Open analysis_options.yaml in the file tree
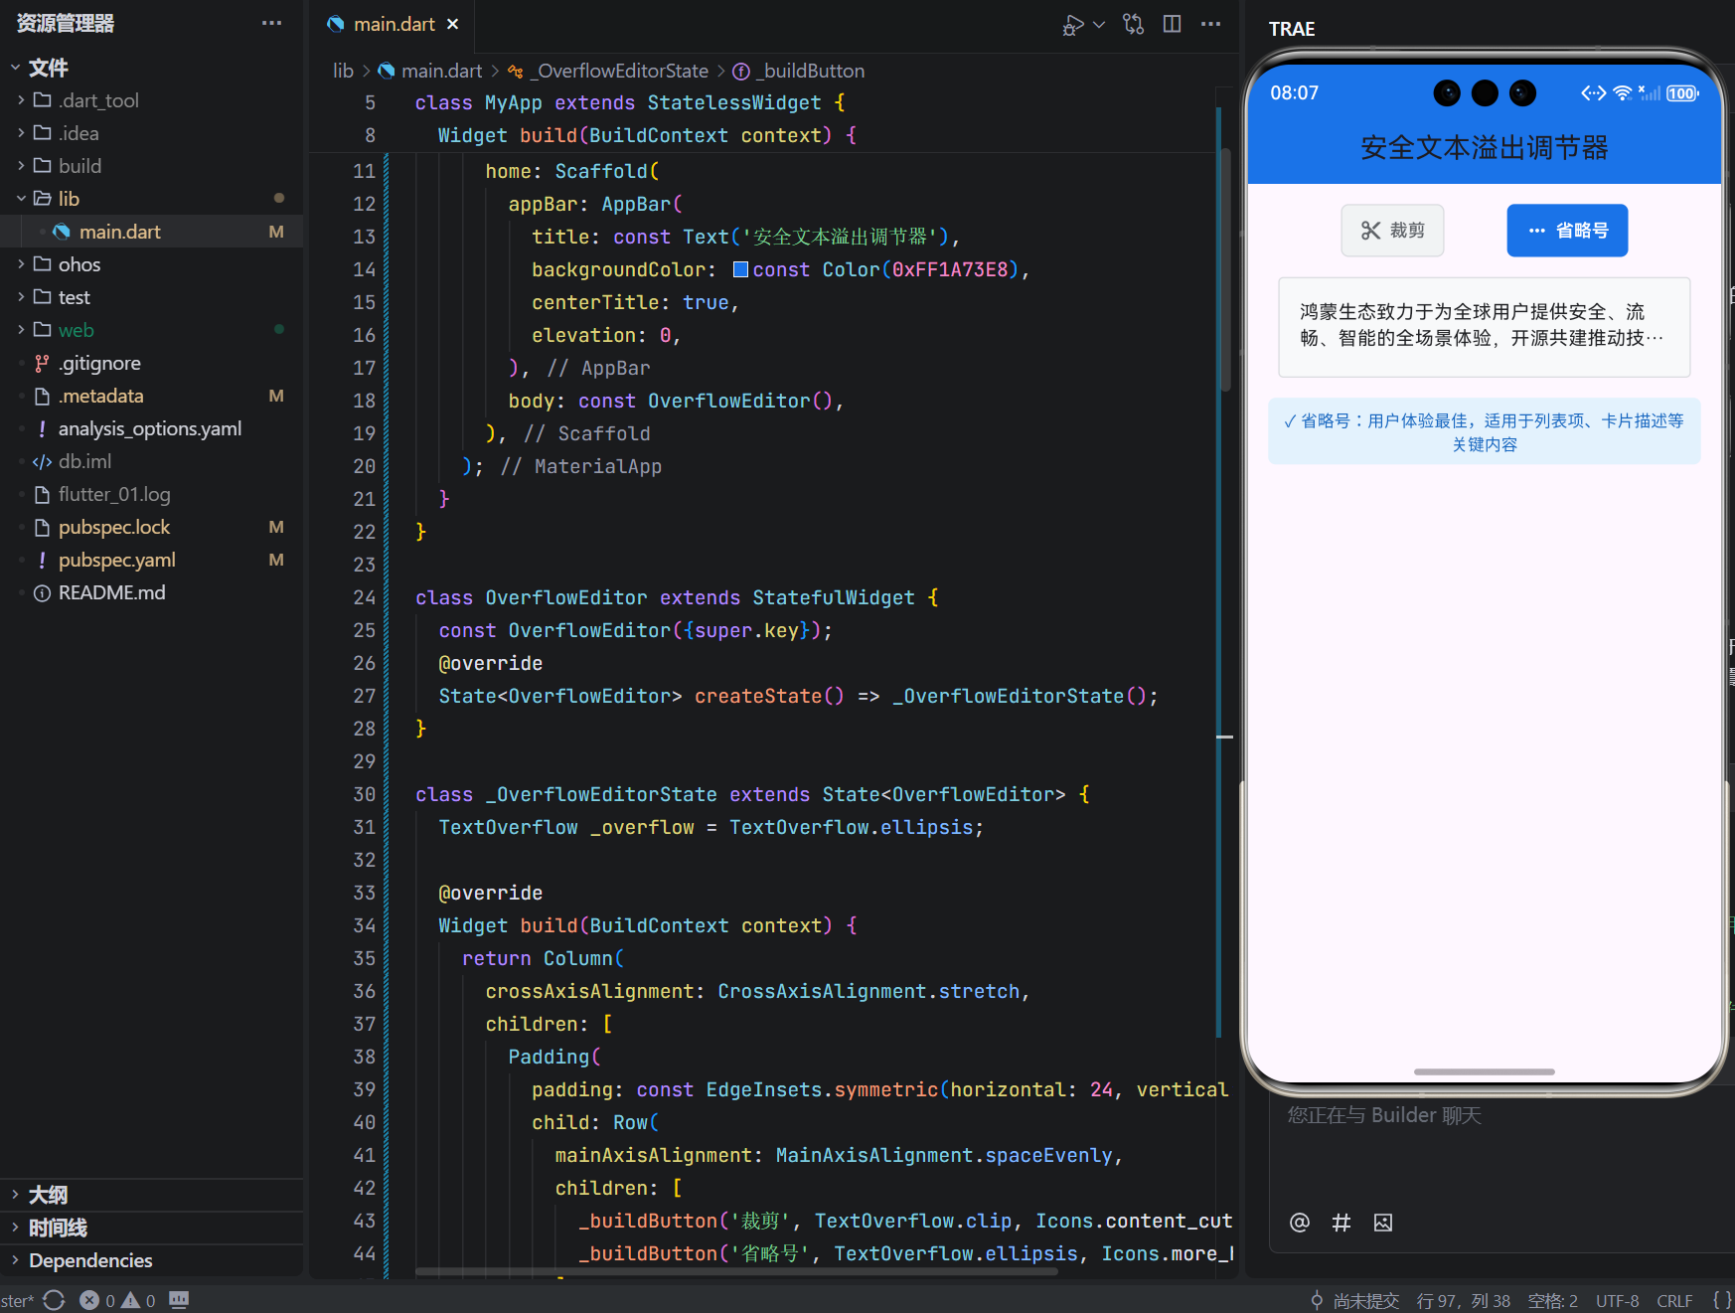The width and height of the screenshot is (1735, 1313). (x=151, y=428)
